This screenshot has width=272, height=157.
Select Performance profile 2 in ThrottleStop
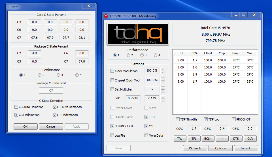[x=128, y=55]
